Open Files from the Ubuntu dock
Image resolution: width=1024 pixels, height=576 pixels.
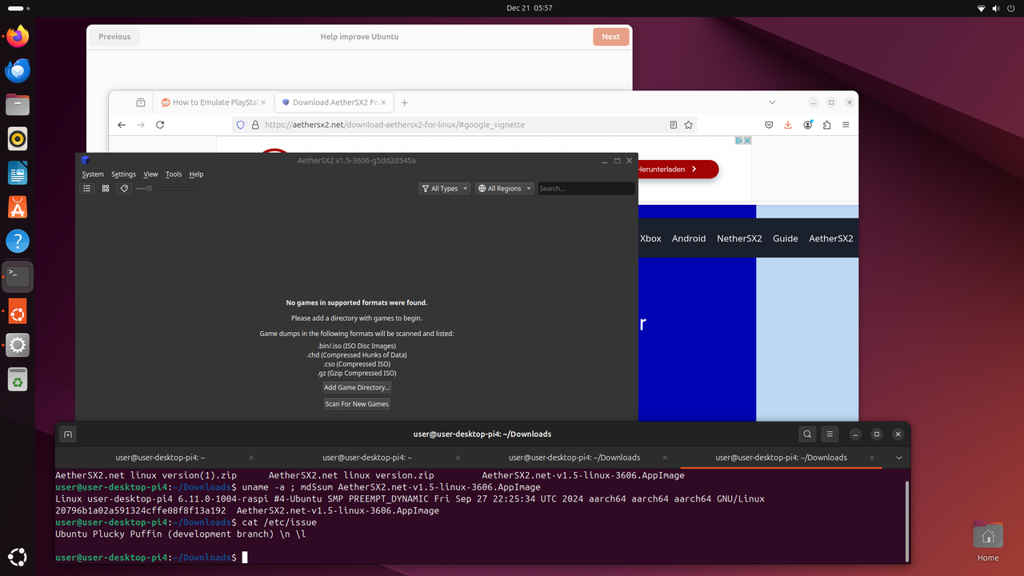(x=18, y=105)
